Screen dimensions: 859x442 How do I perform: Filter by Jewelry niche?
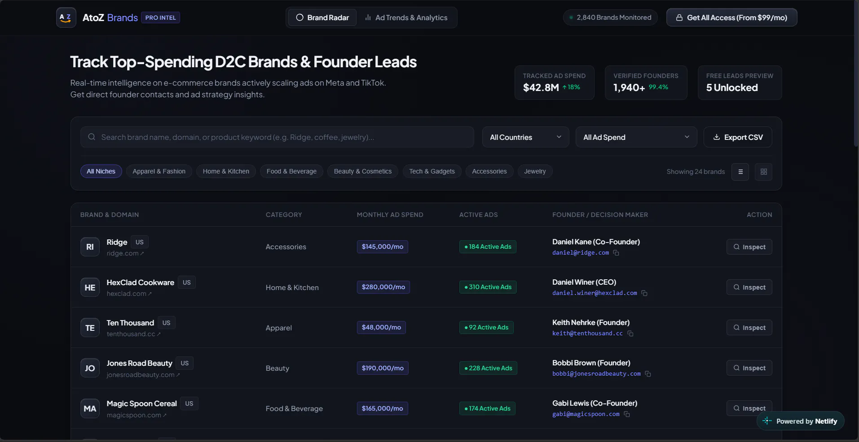coord(535,171)
